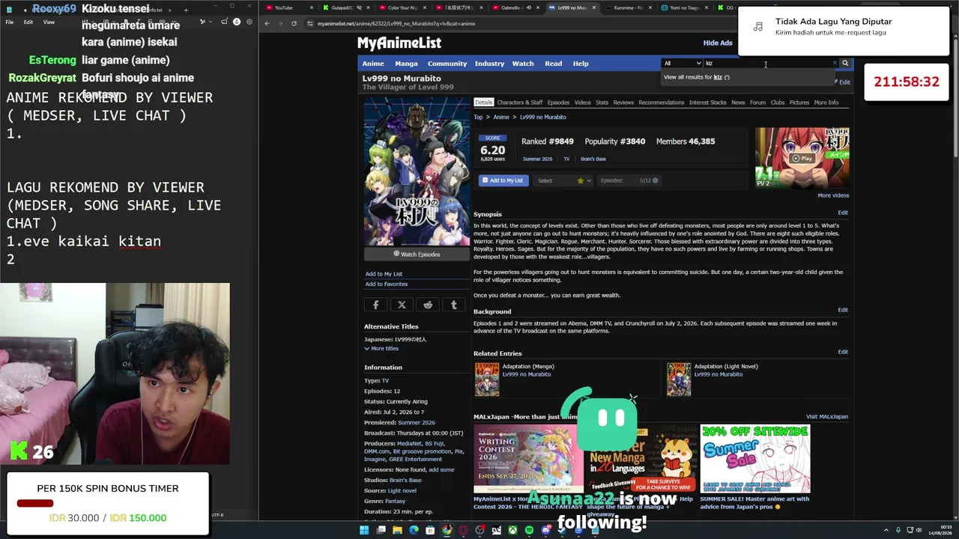Screen dimensions: 959x539
Task: Open Spotify from the taskbar
Action: tap(529, 530)
